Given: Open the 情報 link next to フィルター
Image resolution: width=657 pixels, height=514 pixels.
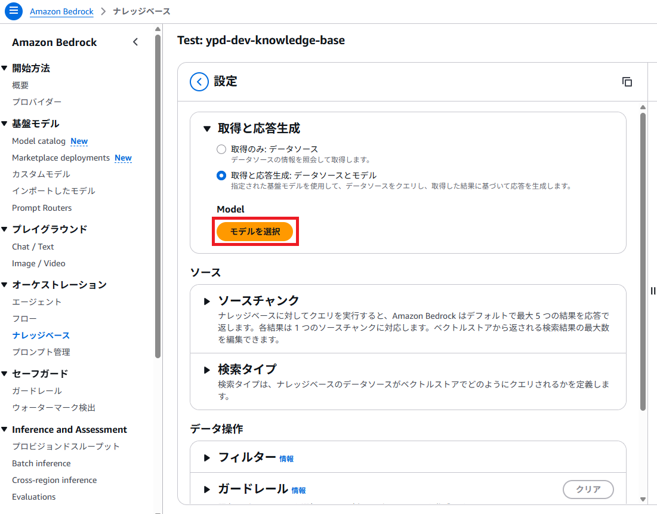Looking at the screenshot, I should pos(286,458).
